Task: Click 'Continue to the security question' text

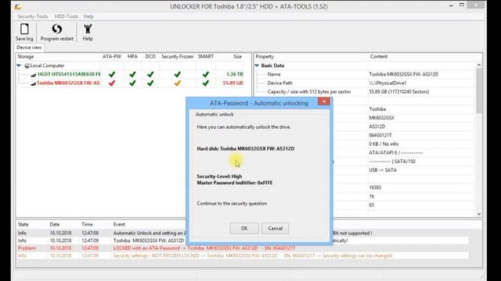Action: [232, 203]
